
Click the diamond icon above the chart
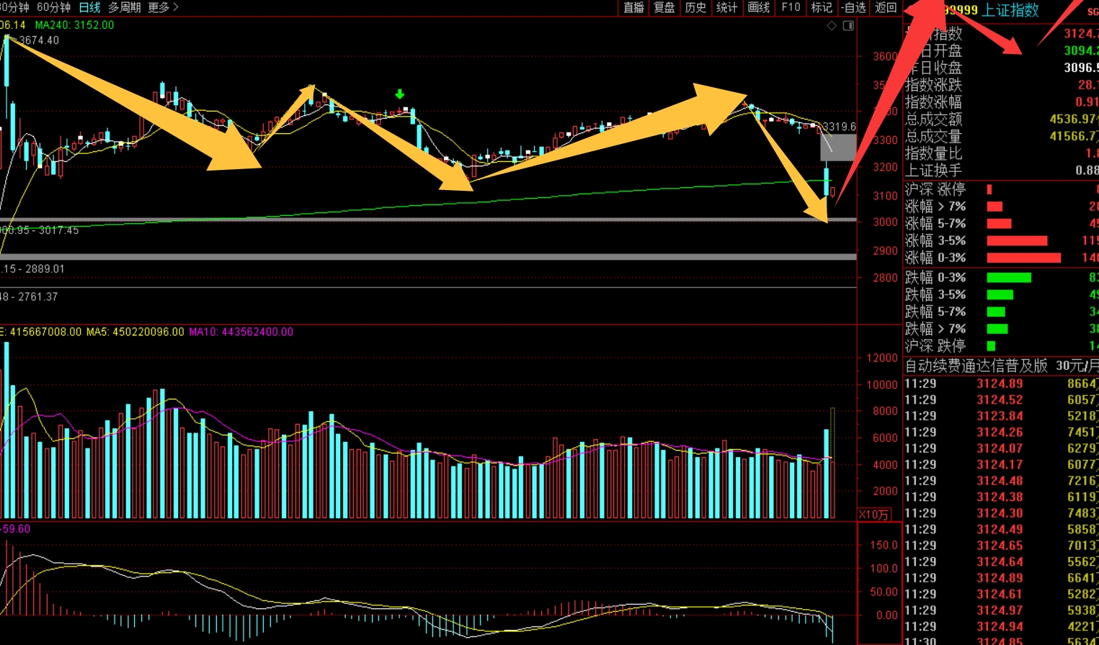coord(832,26)
